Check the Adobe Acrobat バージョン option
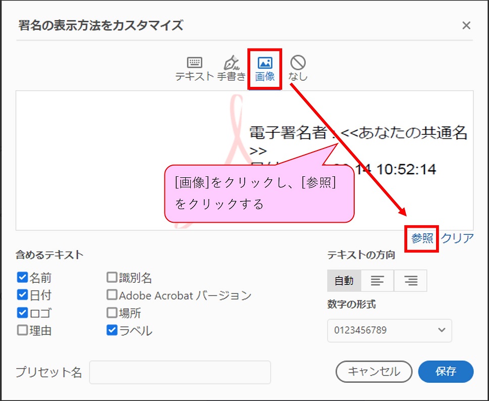The image size is (489, 401). [112, 295]
